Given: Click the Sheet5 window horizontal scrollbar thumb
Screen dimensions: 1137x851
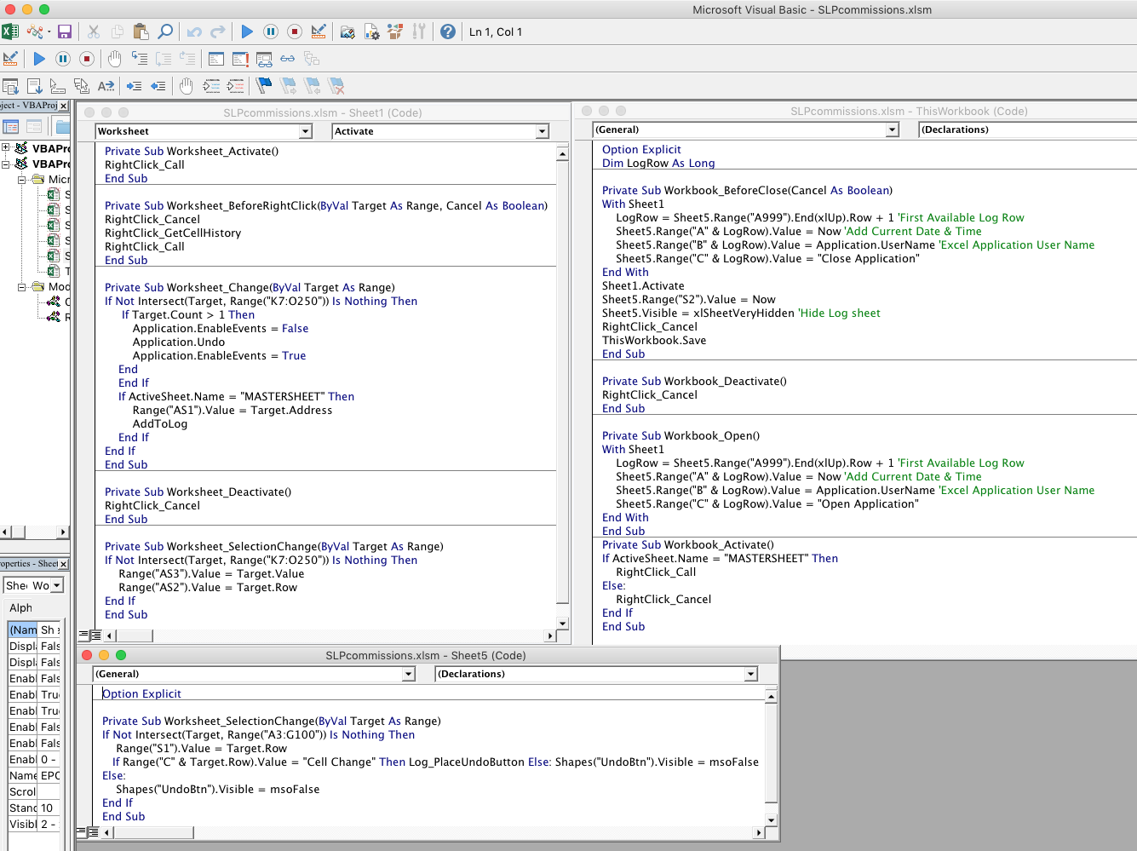Looking at the screenshot, I should [x=154, y=832].
